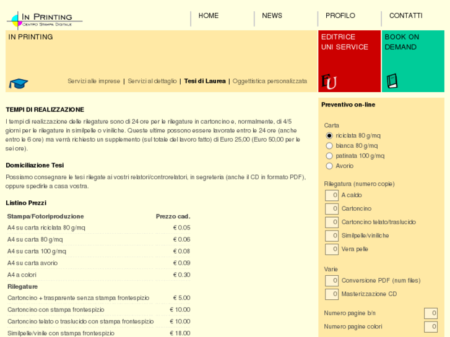This screenshot has height=337, width=450.
Task: Focus Conversione PDF num files field
Action: coord(332,281)
